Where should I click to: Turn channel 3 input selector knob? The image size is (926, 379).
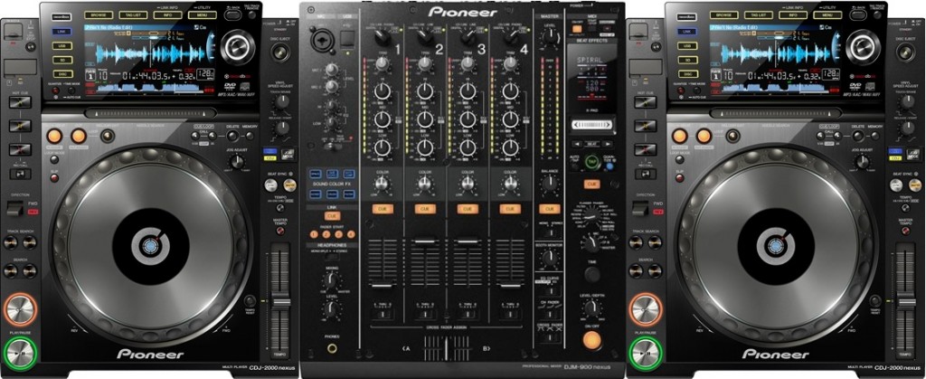pos(468,38)
